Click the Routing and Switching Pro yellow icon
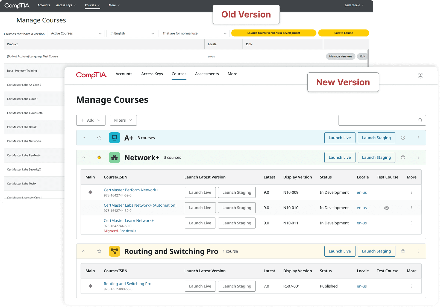 point(114,251)
